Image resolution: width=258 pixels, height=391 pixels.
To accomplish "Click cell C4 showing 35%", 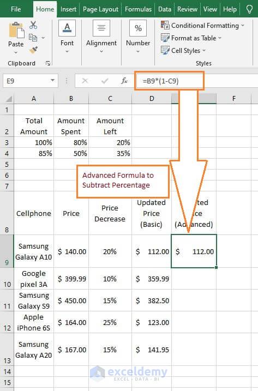I will [x=110, y=153].
